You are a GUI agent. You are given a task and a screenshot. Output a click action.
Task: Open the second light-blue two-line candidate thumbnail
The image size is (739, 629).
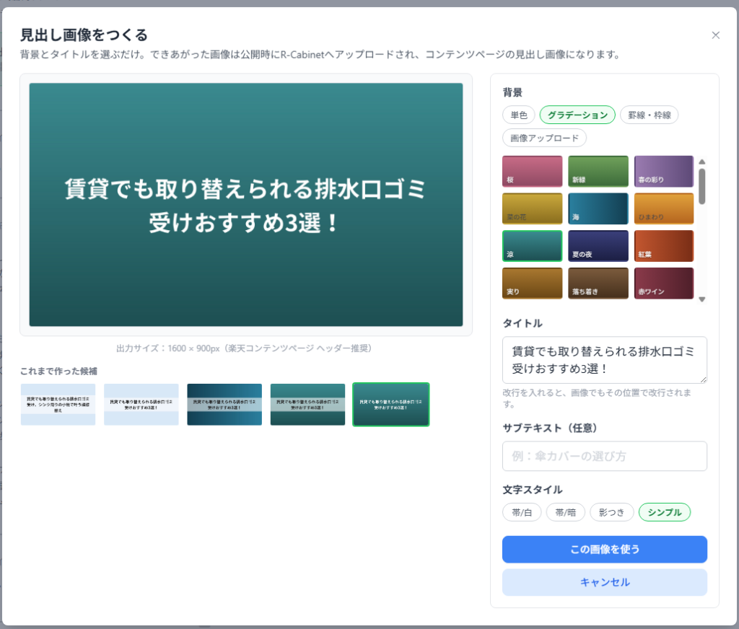coord(141,404)
